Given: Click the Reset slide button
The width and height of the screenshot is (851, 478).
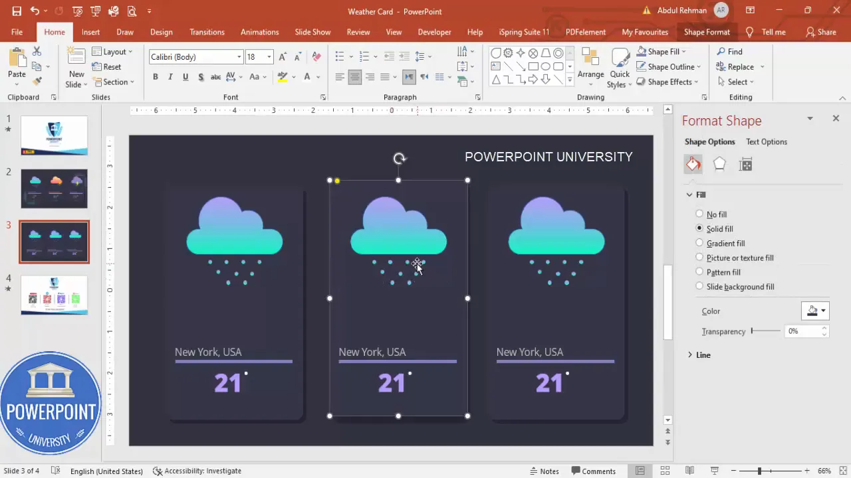Looking at the screenshot, I should pyautogui.click(x=106, y=67).
